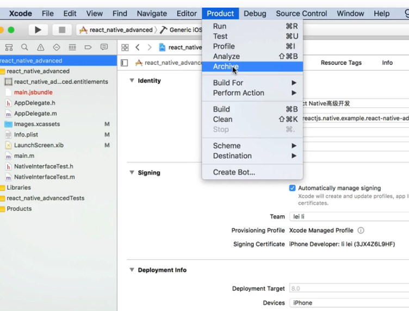Click the related items grid icon
The width and height of the screenshot is (409, 311).
pyautogui.click(x=125, y=47)
